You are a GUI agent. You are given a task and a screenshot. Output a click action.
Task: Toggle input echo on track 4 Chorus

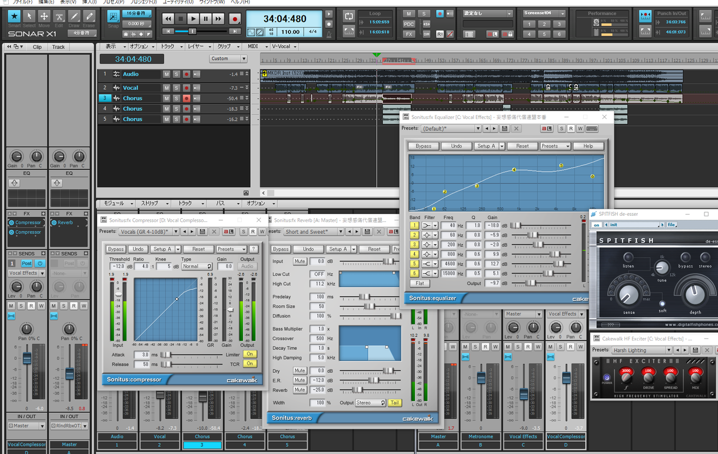[196, 109]
